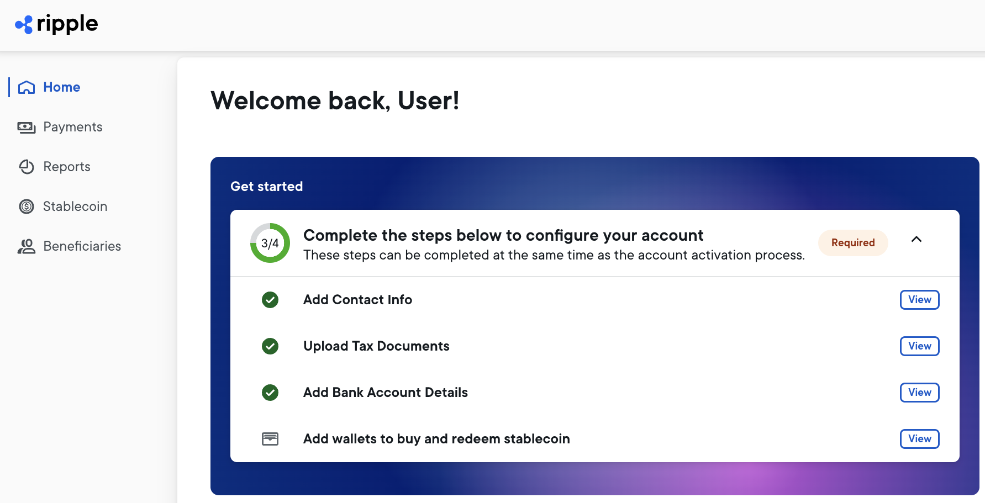Click the Upload Tax Documents green checkmark
The height and width of the screenshot is (503, 985).
[x=270, y=346]
